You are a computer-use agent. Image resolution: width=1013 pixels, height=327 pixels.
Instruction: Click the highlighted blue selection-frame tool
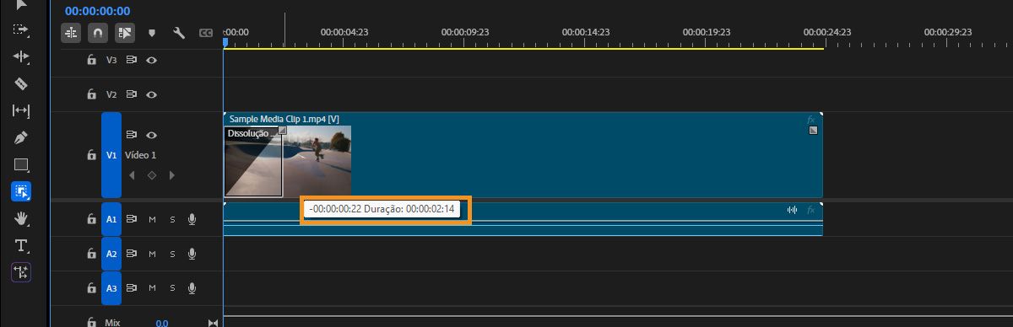click(x=21, y=191)
